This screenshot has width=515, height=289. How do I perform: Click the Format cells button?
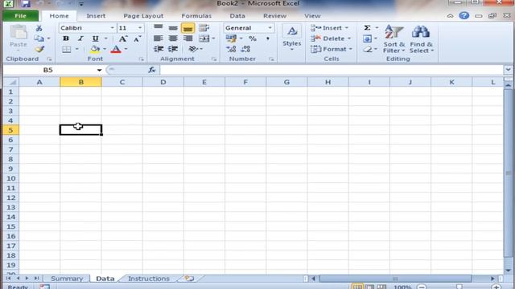332,49
